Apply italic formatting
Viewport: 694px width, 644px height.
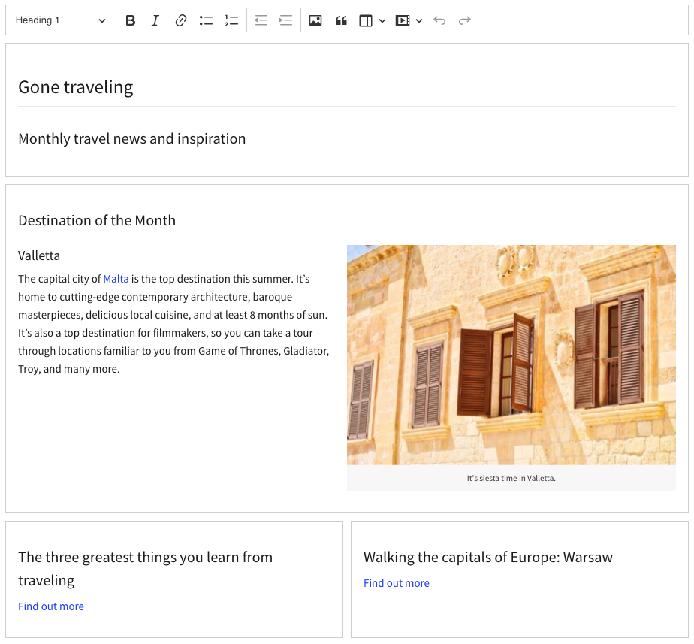[x=155, y=21]
